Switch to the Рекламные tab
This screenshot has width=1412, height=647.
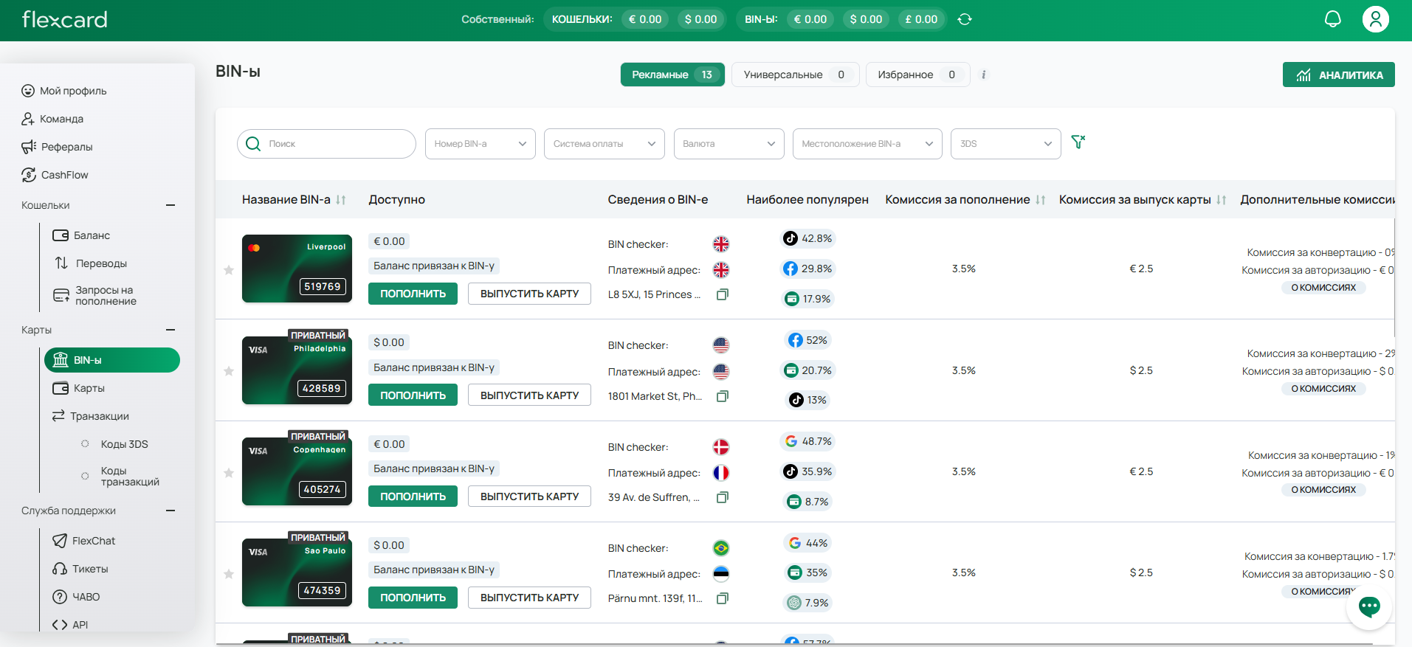pos(672,75)
